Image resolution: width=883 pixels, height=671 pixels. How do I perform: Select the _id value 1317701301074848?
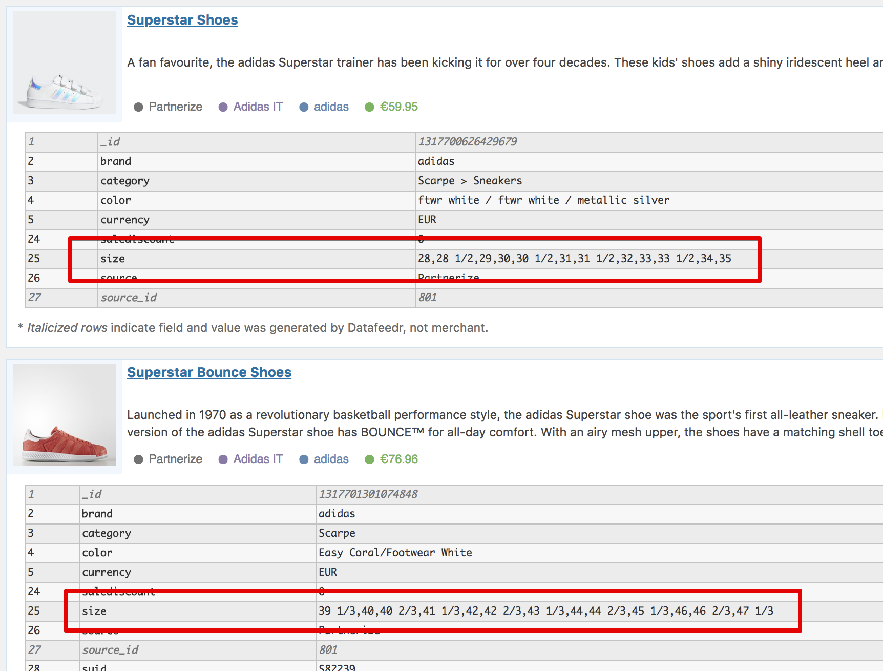pyautogui.click(x=368, y=494)
